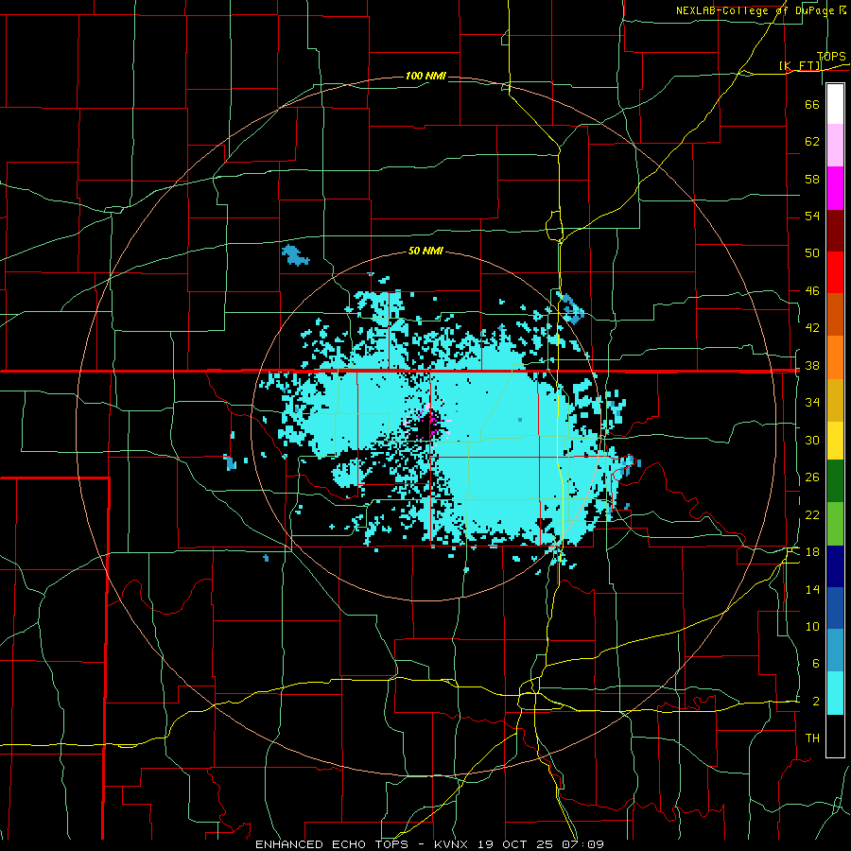This screenshot has width=851, height=851.
Task: Click the black TH threshold swatch
Action: (835, 736)
